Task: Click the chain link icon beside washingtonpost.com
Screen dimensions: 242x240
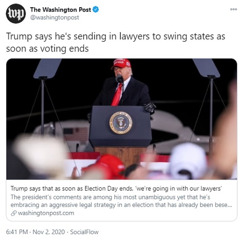Action: pyautogui.click(x=14, y=213)
